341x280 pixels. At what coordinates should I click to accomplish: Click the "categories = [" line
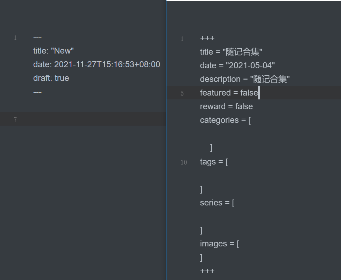(225, 120)
